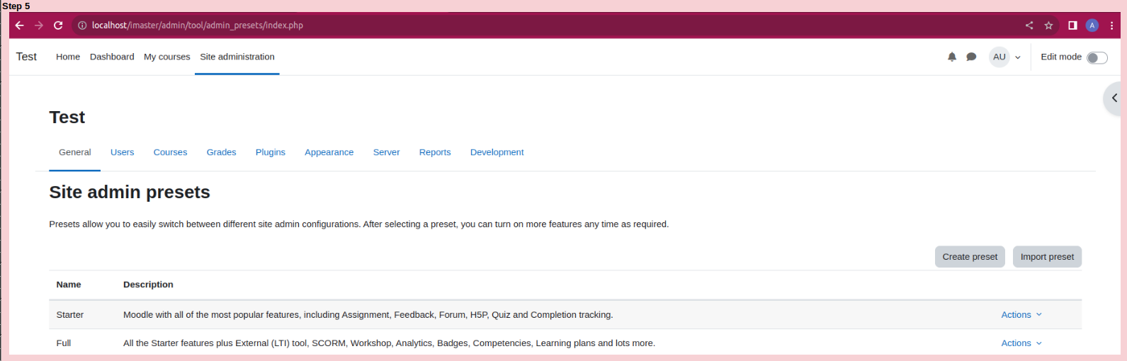Open Dashboard in the top navigation
Image resolution: width=1127 pixels, height=361 pixels.
[x=112, y=57]
